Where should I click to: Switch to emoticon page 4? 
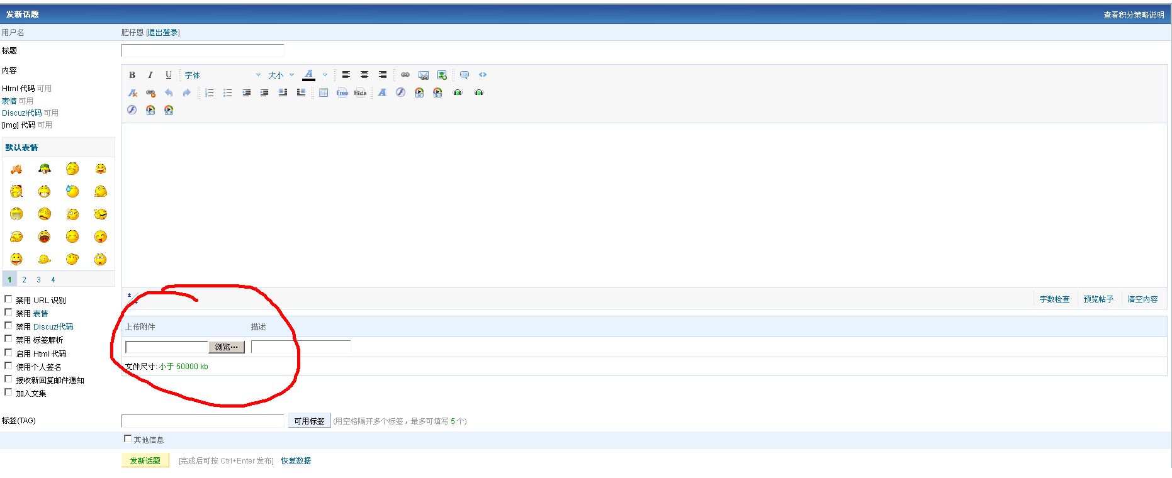click(53, 280)
